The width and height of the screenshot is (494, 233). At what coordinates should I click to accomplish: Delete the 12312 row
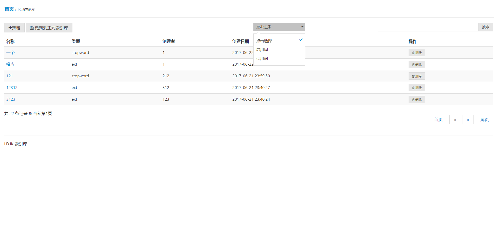[417, 88]
